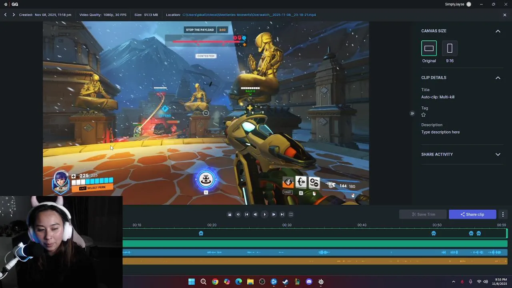The height and width of the screenshot is (288, 512).
Task: Open OBS Studio from taskbar
Action: 262,282
